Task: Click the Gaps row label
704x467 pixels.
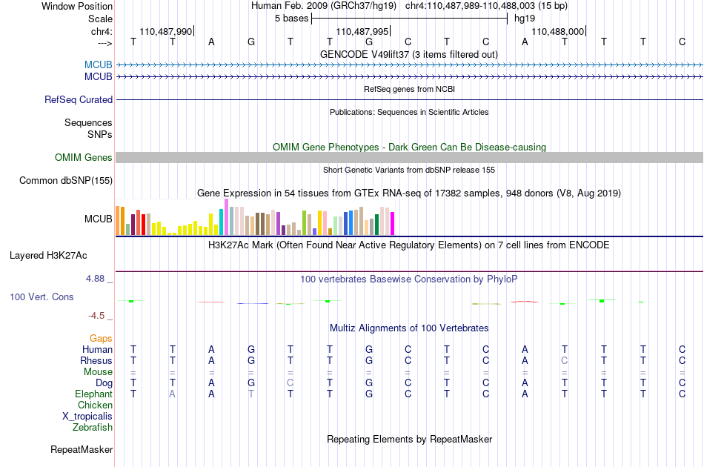Action: pos(101,339)
